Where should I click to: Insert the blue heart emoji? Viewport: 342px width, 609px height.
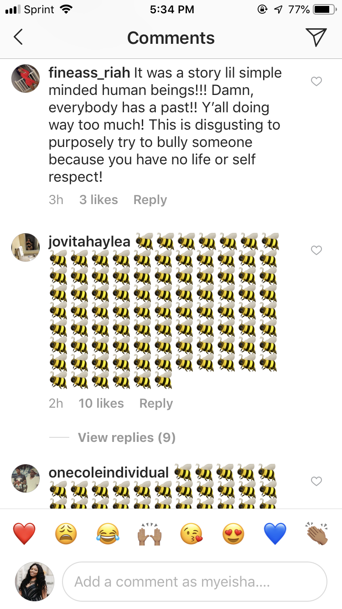(x=275, y=533)
